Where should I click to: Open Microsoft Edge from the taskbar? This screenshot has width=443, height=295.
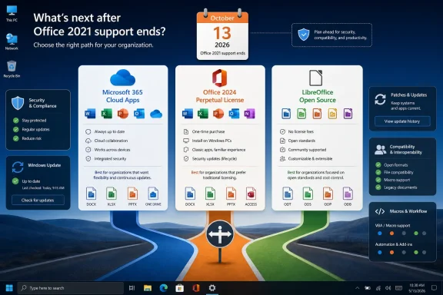[x=164, y=288]
